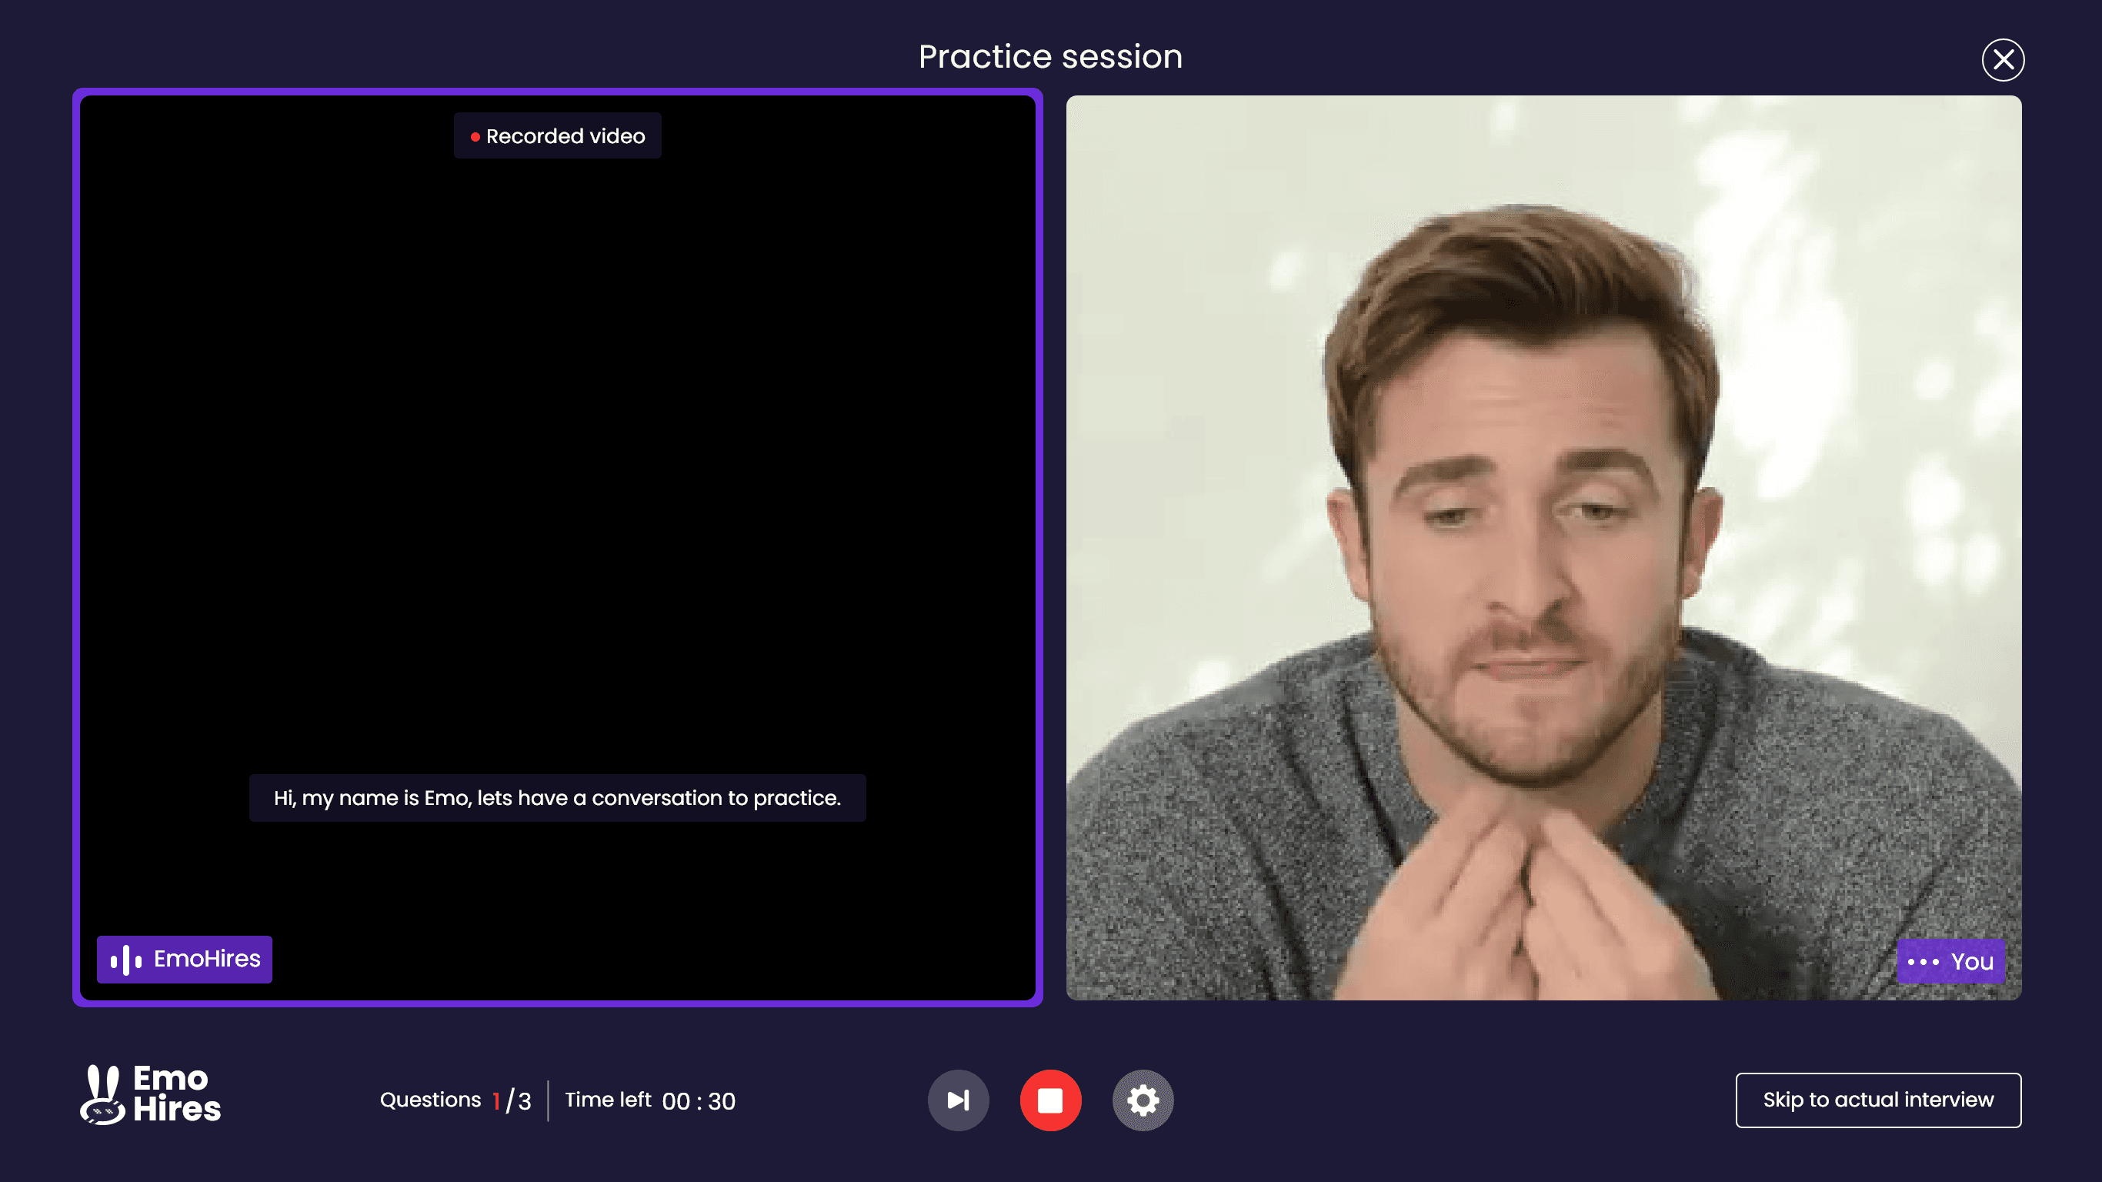Open settings gear icon
The height and width of the screenshot is (1182, 2102).
click(1143, 1100)
